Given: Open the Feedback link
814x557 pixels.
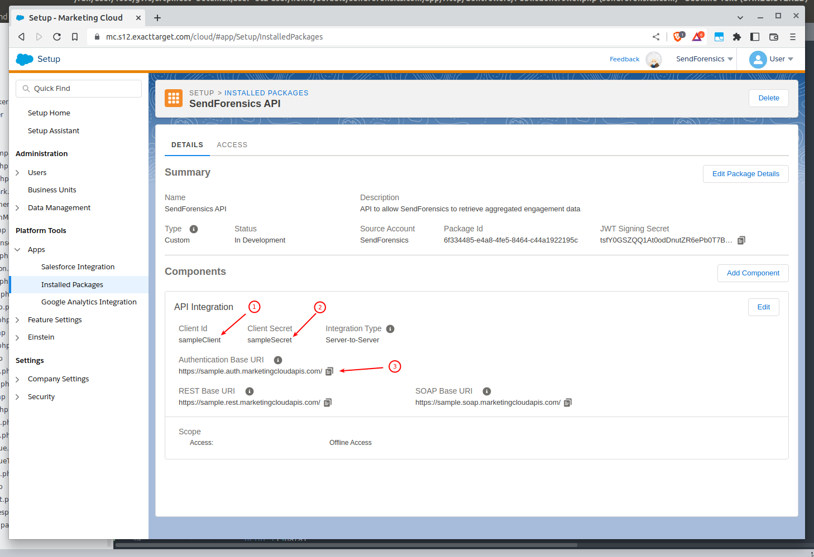Looking at the screenshot, I should pos(625,59).
